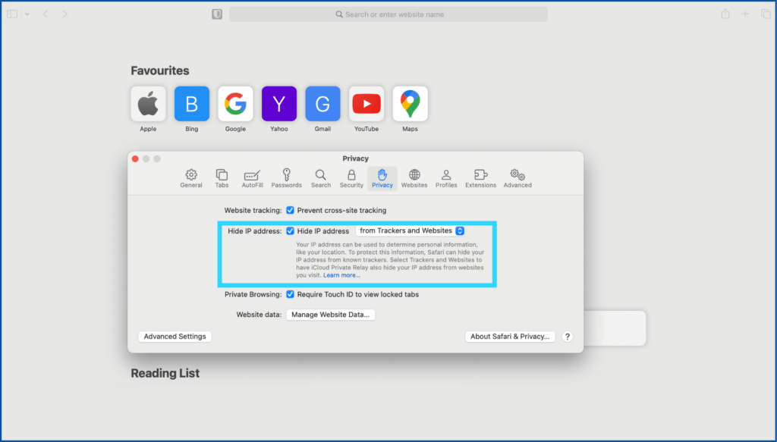
Task: Switch to the Passwords tab
Action: tap(286, 178)
